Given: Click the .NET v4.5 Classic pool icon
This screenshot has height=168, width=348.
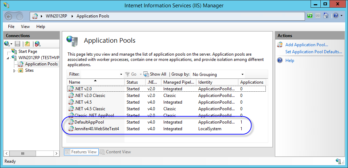Looking at the screenshot, I should (71, 108).
